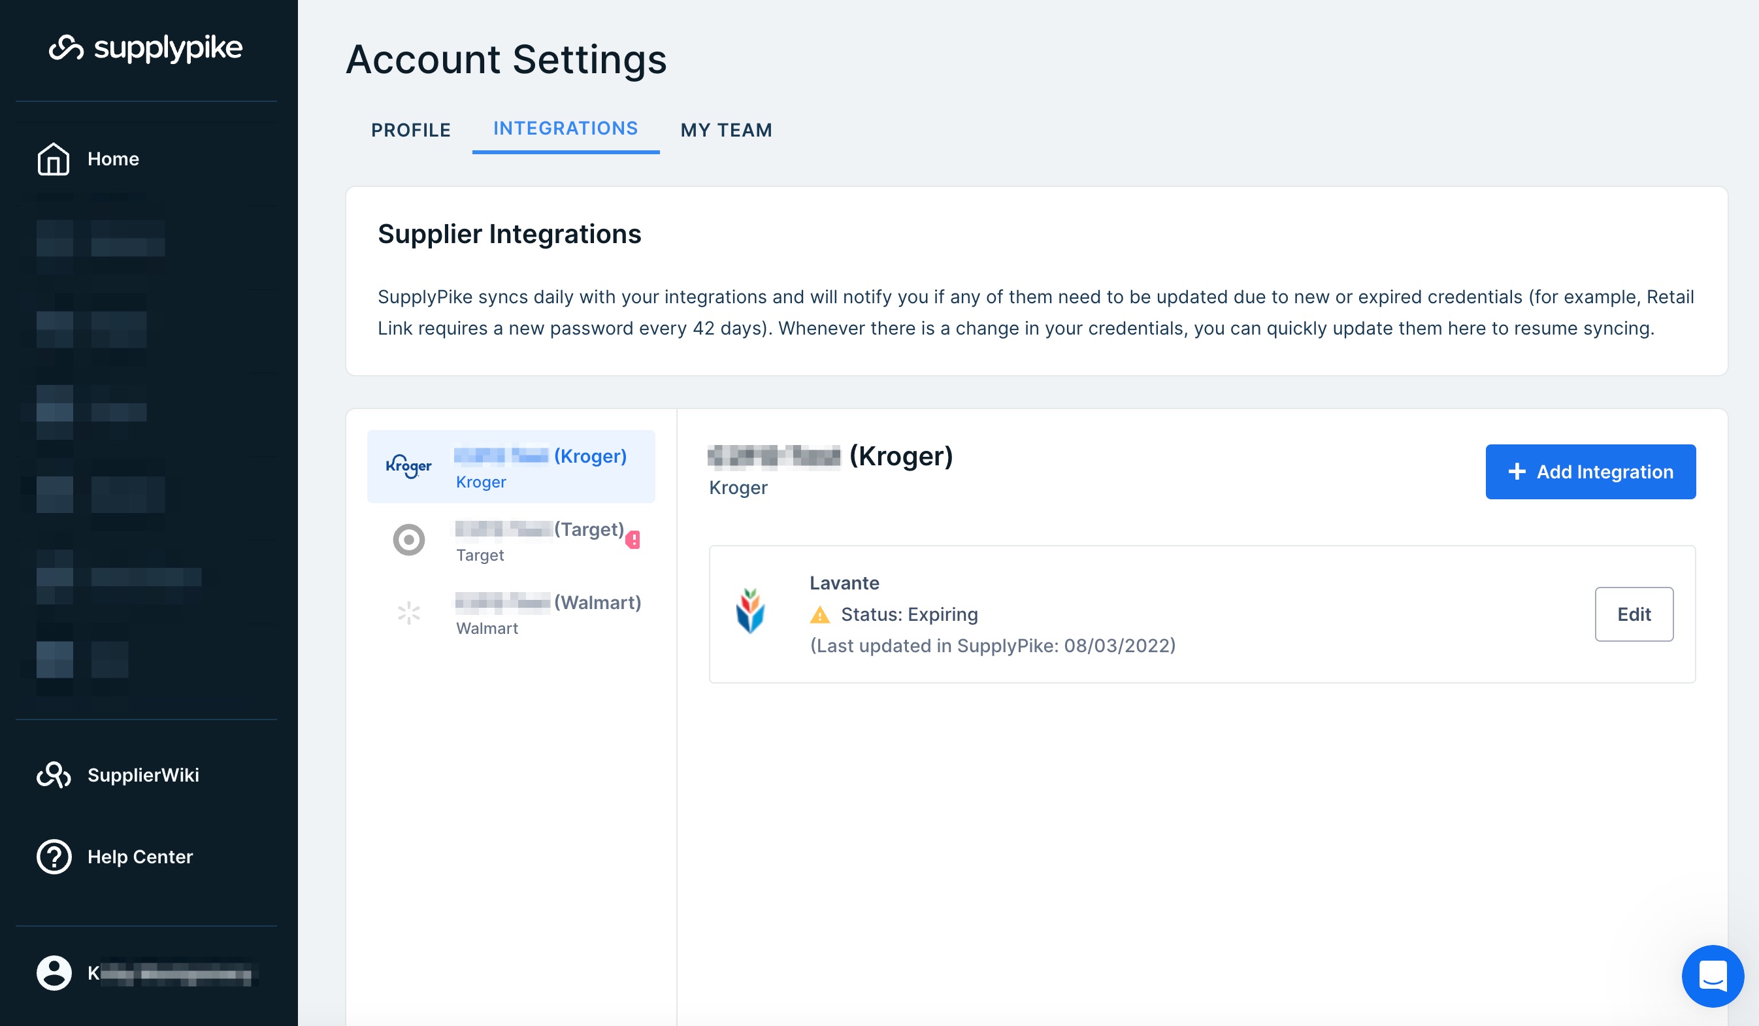Click the Target bullseye logo
1759x1026 pixels.
(x=409, y=540)
